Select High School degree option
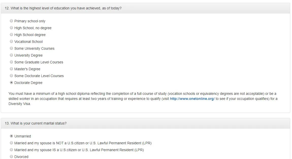 [x=11, y=34]
